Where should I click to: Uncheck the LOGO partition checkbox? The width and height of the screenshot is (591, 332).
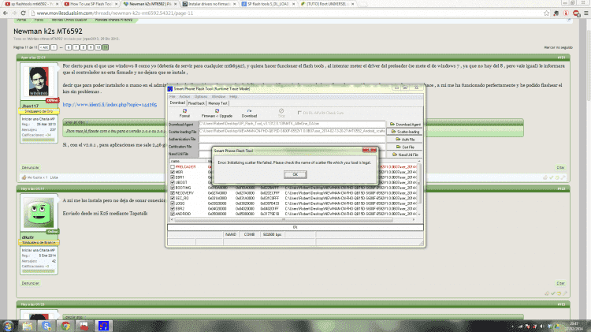173,203
